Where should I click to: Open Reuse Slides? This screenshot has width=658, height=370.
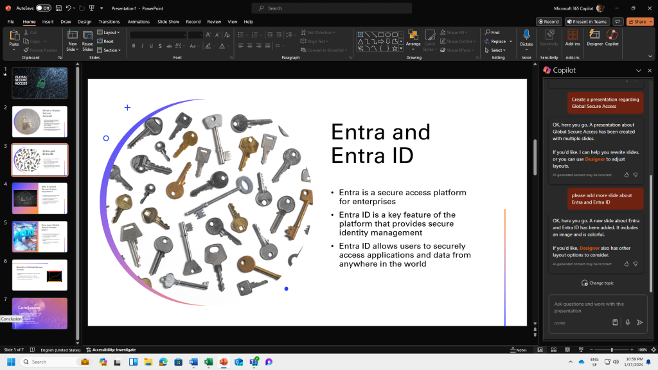point(87,40)
